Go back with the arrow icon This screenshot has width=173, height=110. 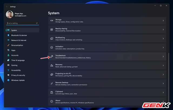[7, 7]
